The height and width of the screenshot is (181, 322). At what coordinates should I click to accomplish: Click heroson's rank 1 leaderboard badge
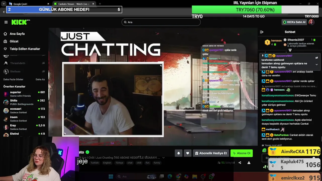point(267,42)
